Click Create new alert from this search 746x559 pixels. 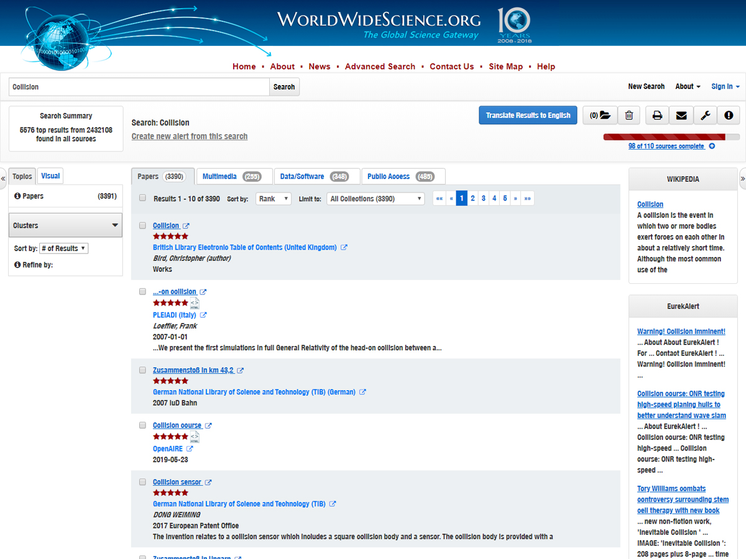click(x=190, y=137)
